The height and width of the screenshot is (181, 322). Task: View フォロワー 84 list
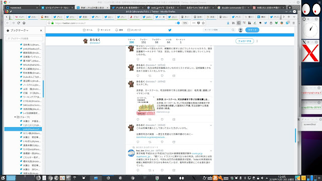pyautogui.click(x=156, y=41)
